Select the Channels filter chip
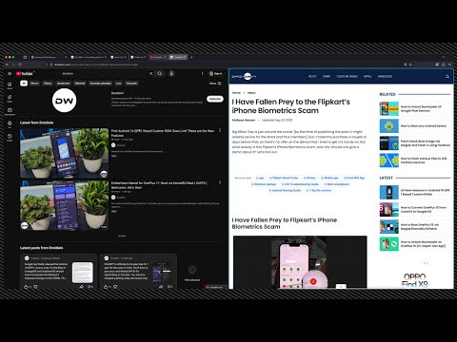Viewport: 457px width, 342px height. [131, 84]
